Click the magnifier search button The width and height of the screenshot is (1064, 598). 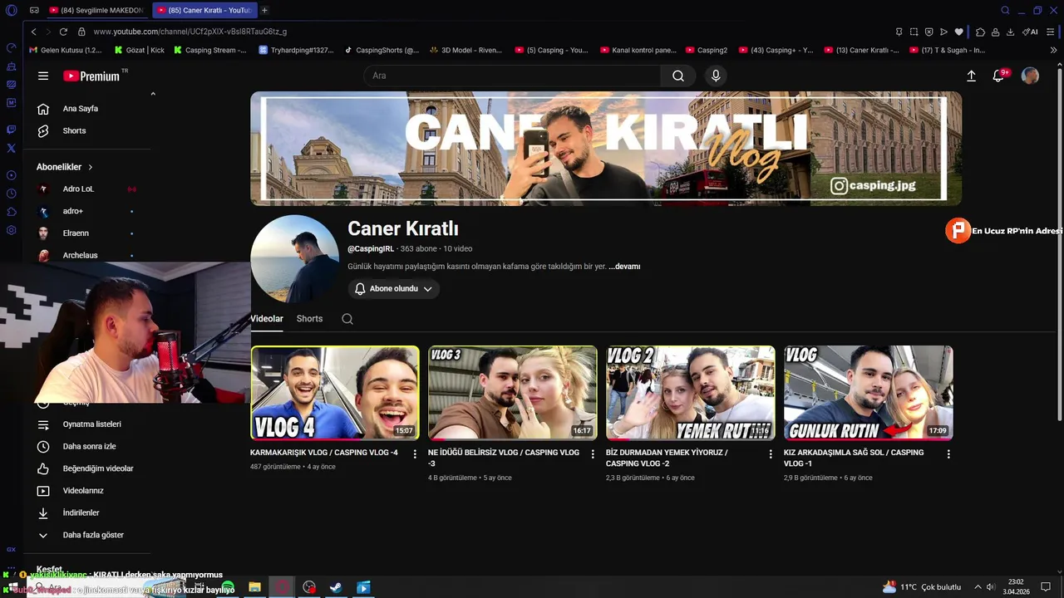[x=678, y=76]
